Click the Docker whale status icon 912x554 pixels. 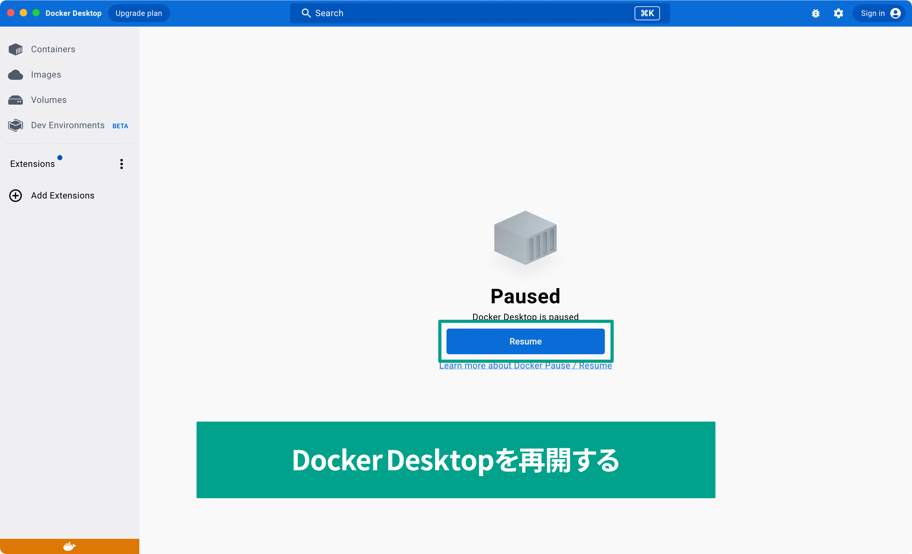click(70, 546)
